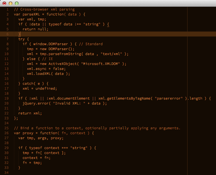Screen dimensions: 216x175
Task: Click line number 6 in gutter
Action: click(x=7, y=34)
